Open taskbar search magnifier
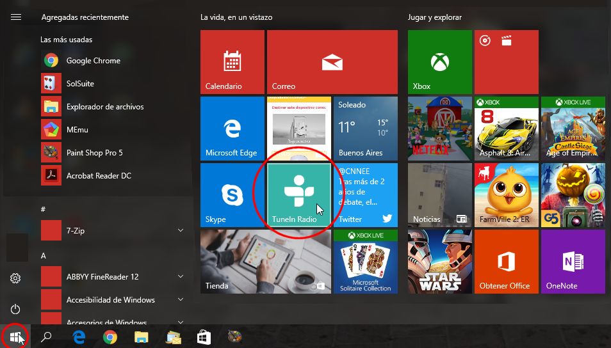The width and height of the screenshot is (611, 348). coord(46,336)
